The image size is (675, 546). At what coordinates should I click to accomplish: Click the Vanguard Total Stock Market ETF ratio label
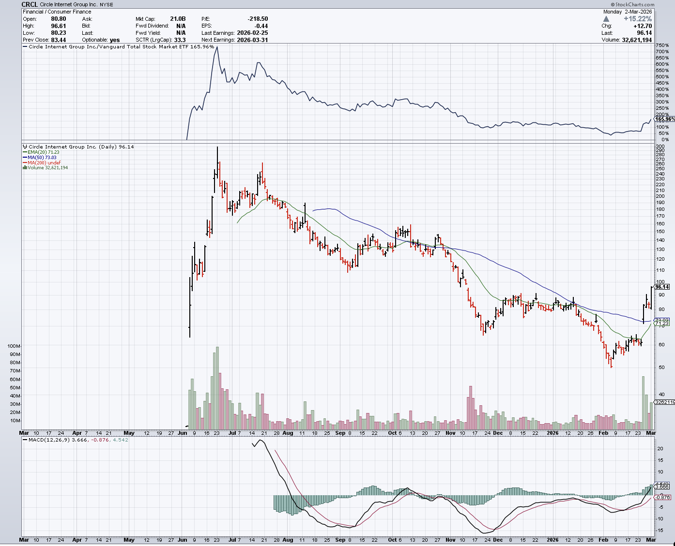[121, 47]
